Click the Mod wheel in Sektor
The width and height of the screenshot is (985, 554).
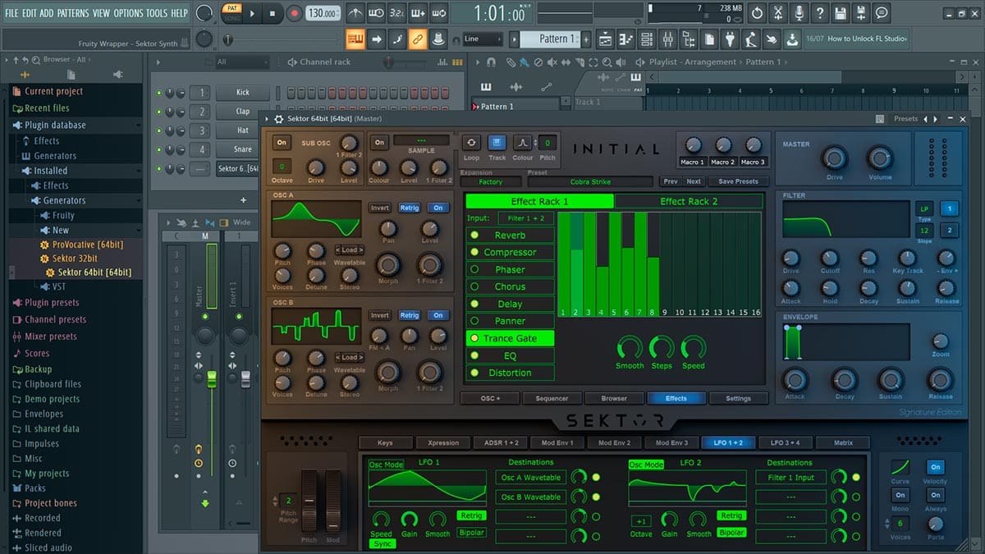pyautogui.click(x=333, y=500)
